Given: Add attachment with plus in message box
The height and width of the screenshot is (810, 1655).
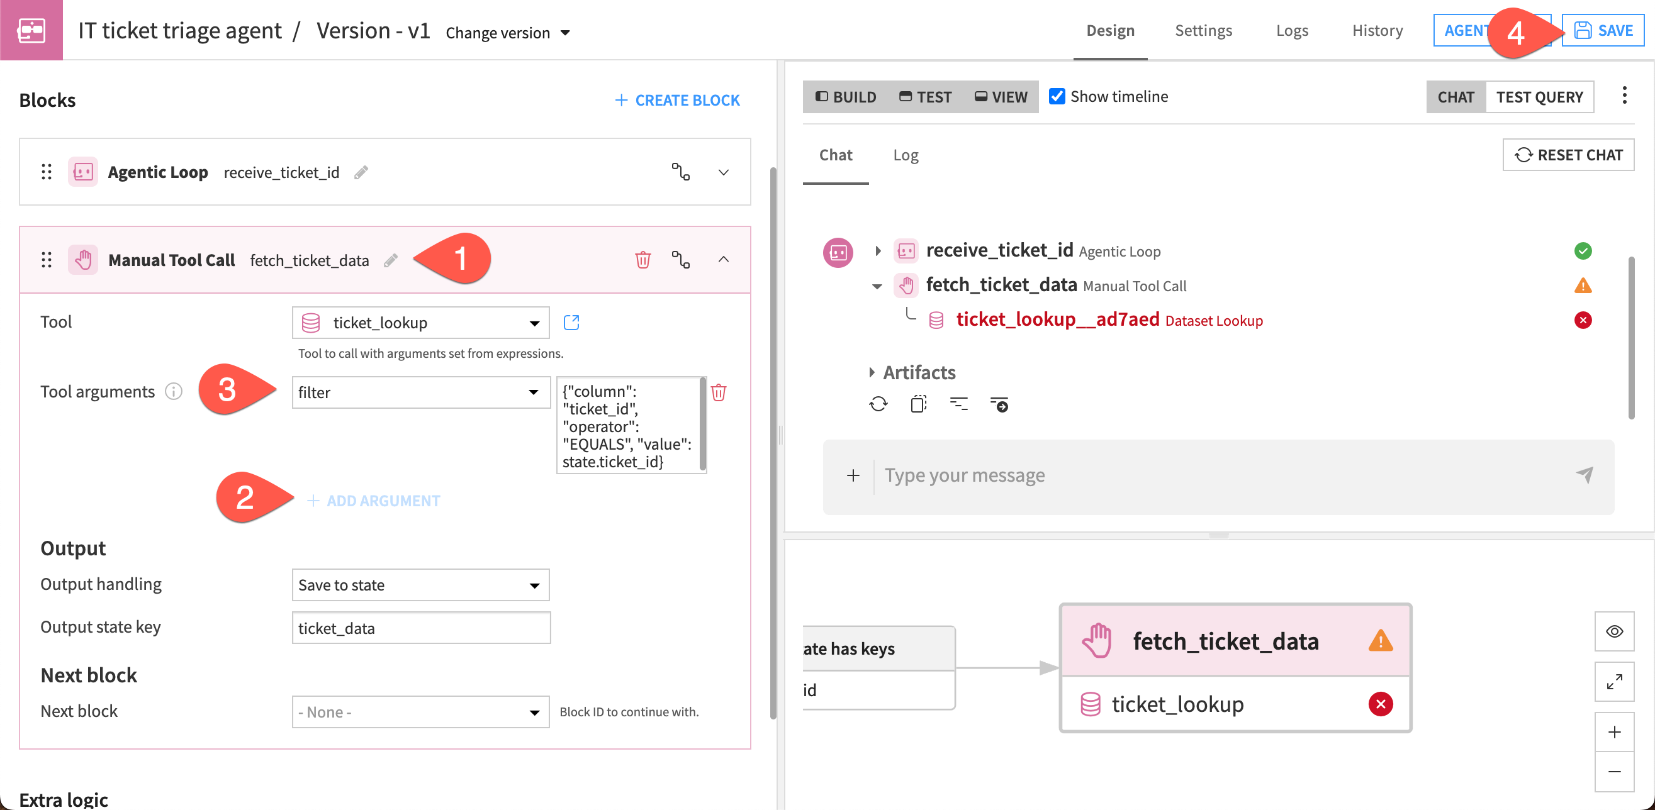Looking at the screenshot, I should click(x=853, y=475).
